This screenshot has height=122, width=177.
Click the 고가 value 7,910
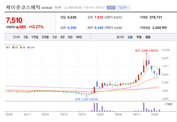(x=99, y=17)
